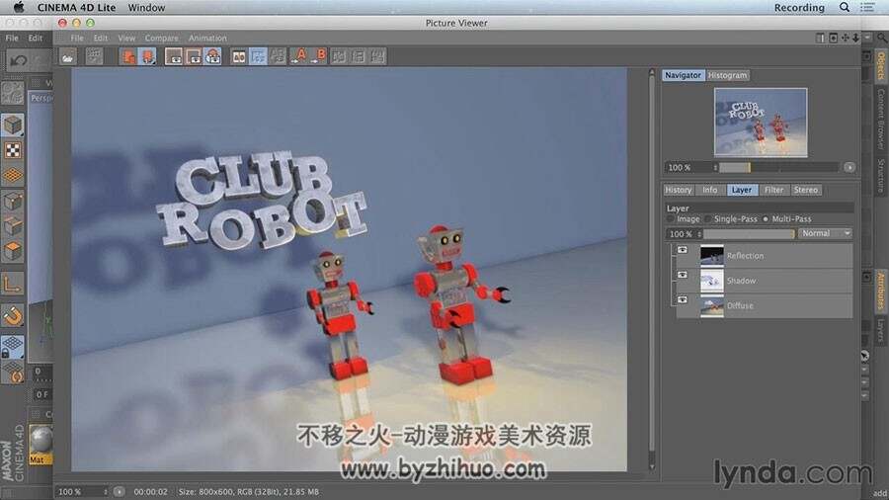Switch to the Stereo tab

[806, 190]
